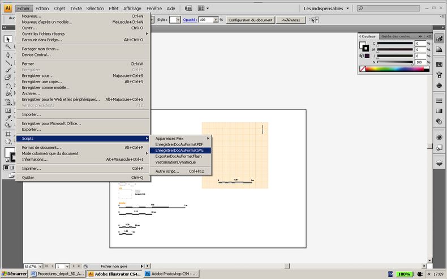Open the Edition menu
The height and width of the screenshot is (279, 447).
click(42, 8)
